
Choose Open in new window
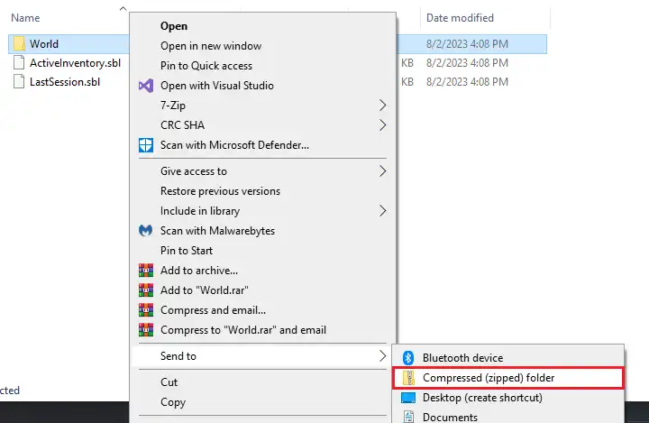coord(211,46)
